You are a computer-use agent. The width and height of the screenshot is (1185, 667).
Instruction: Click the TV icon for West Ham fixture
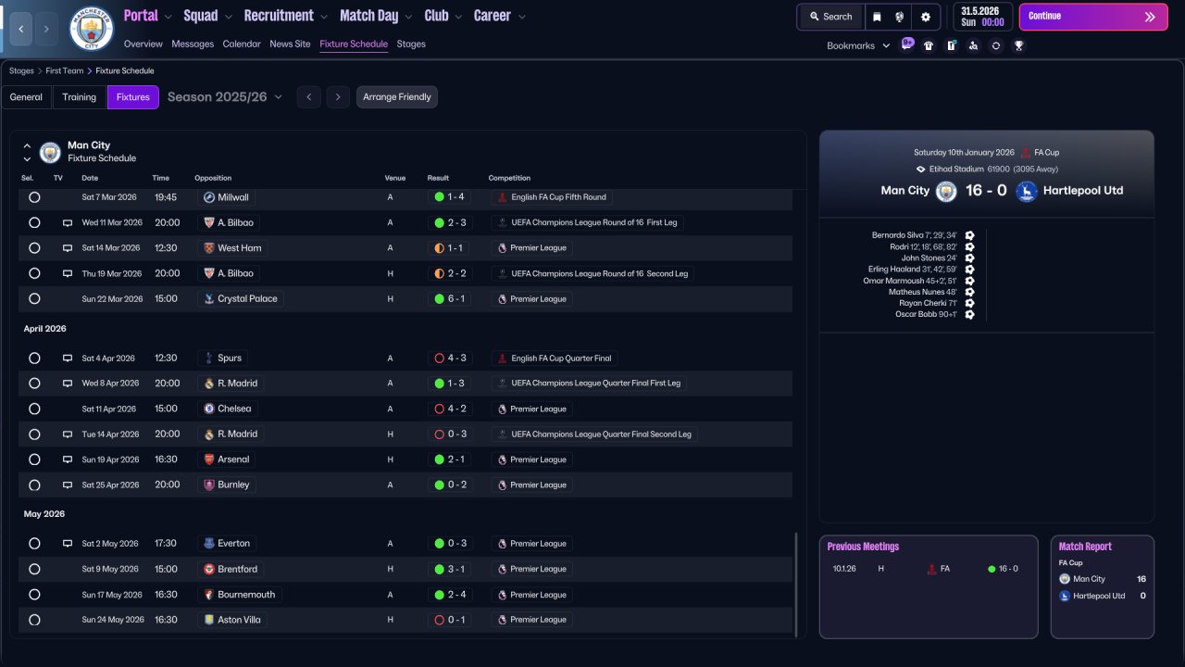68,248
